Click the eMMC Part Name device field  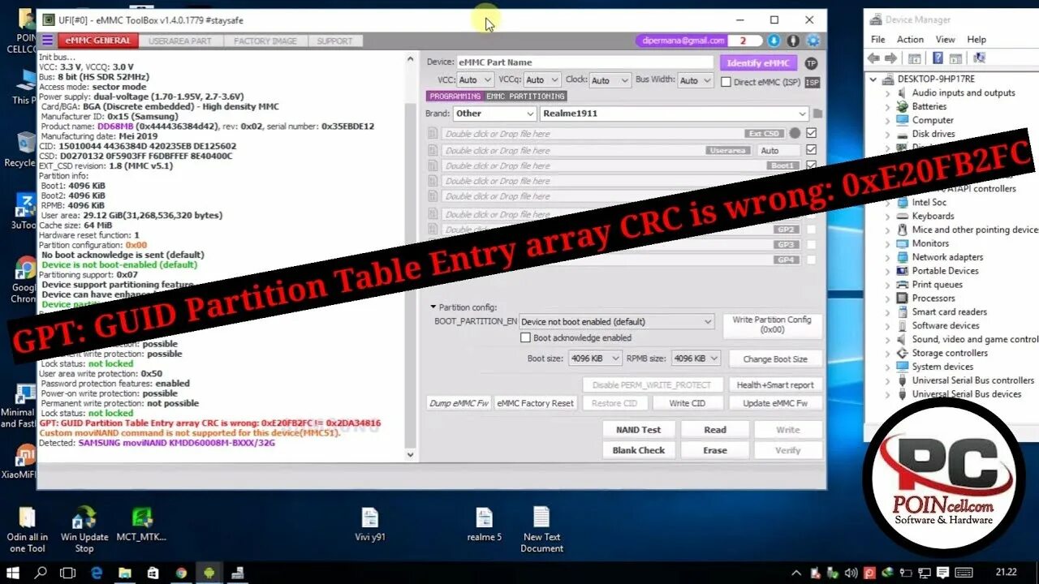point(584,62)
